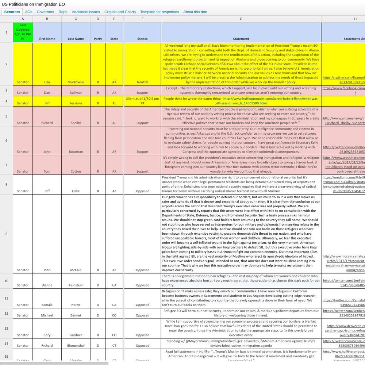365x365 pixels.
Task: Click the 'Party' header cell
Action: click(98, 32)
